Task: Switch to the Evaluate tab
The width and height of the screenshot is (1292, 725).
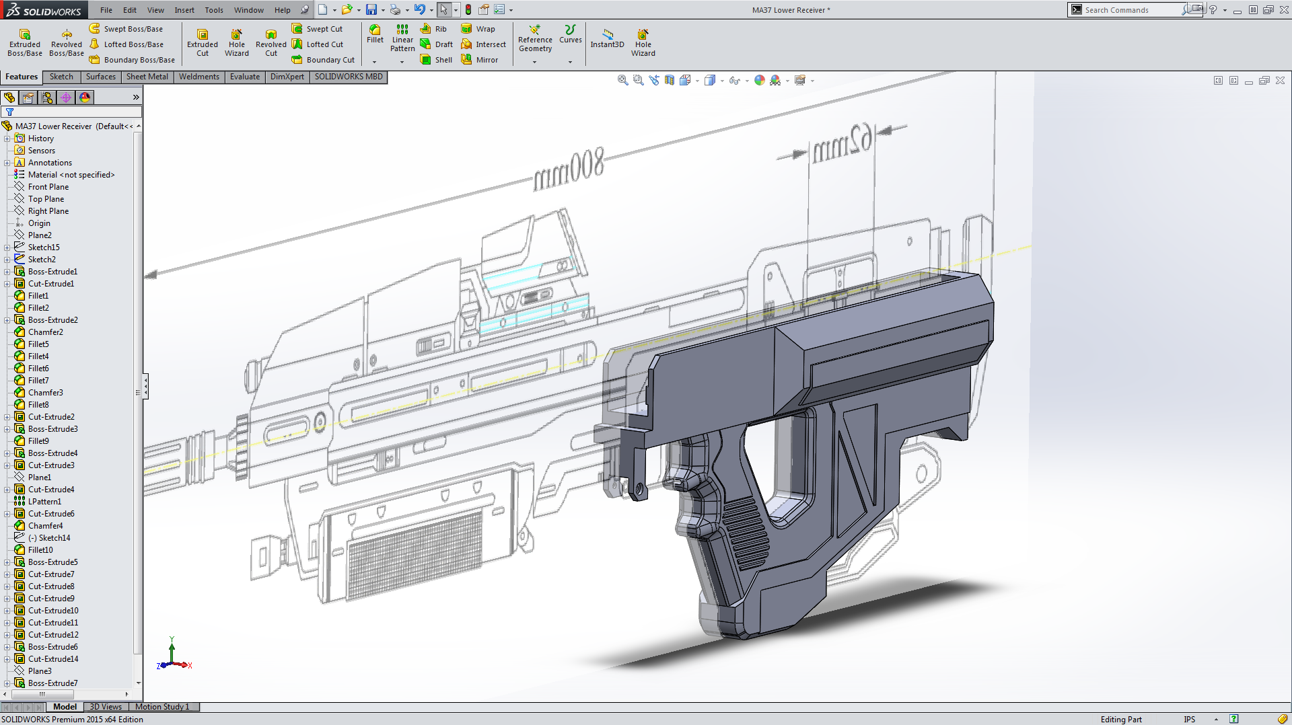Action: pos(245,77)
